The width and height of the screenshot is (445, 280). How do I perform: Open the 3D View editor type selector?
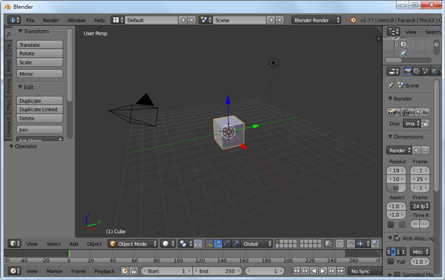click(x=14, y=244)
